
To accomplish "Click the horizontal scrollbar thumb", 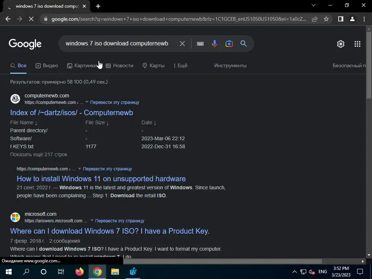I will click(x=222, y=261).
